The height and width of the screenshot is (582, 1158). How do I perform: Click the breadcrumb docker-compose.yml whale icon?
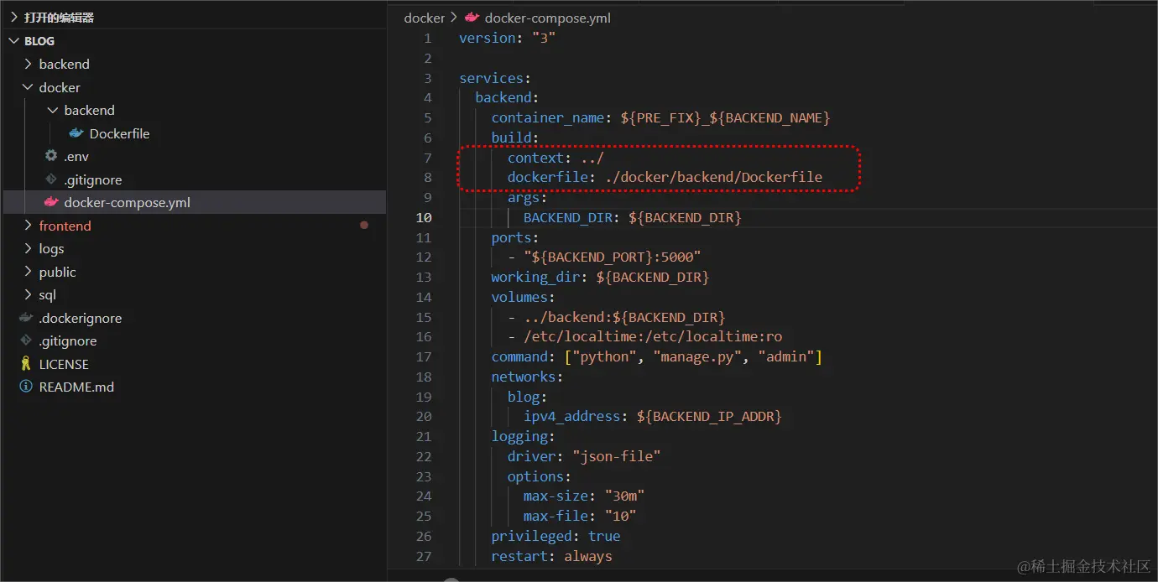click(x=472, y=18)
